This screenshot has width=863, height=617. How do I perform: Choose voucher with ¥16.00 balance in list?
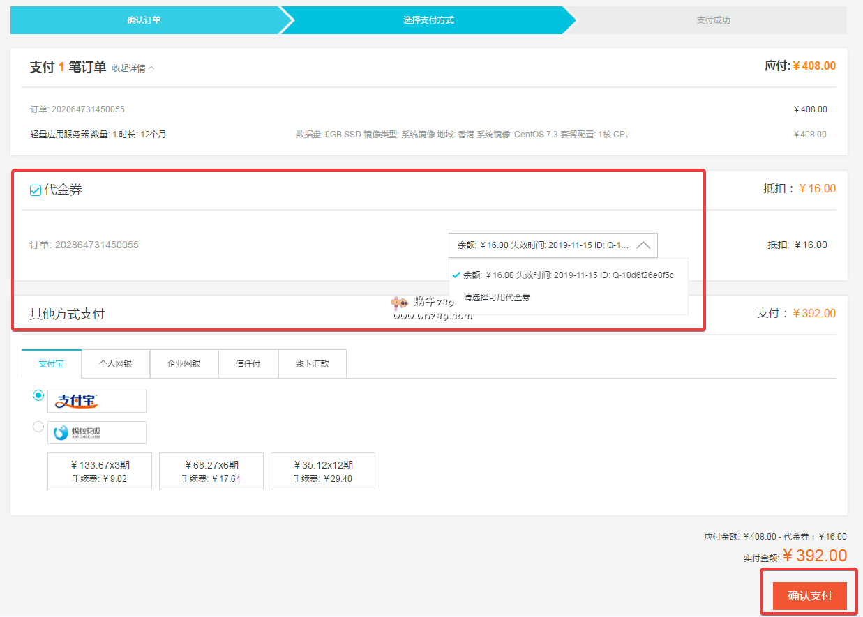click(x=568, y=275)
